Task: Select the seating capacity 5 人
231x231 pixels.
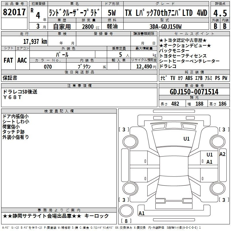Action: [124, 55]
